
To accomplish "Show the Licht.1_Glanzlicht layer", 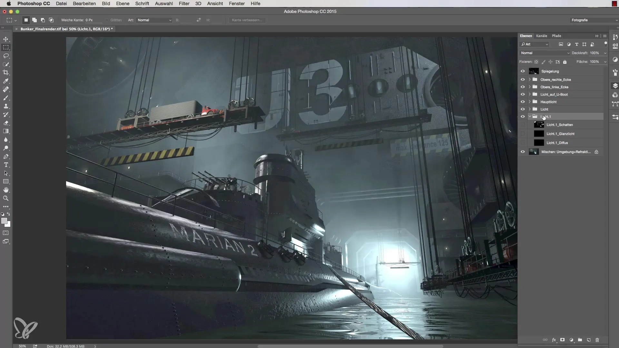I will tap(523, 134).
